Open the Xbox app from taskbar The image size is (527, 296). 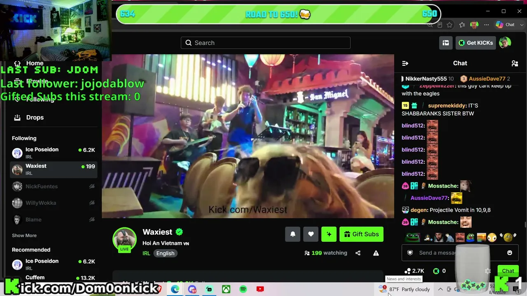coord(226,289)
